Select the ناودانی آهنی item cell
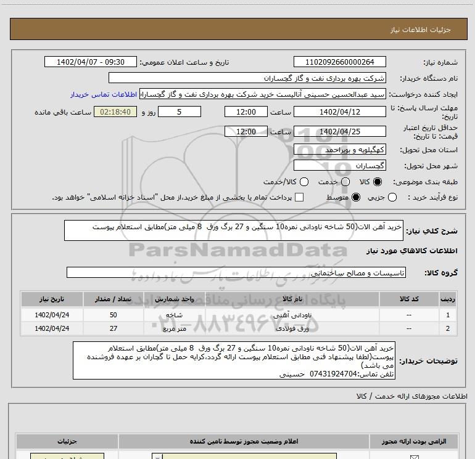Screen dimensions: 475x459 pyautogui.click(x=292, y=315)
